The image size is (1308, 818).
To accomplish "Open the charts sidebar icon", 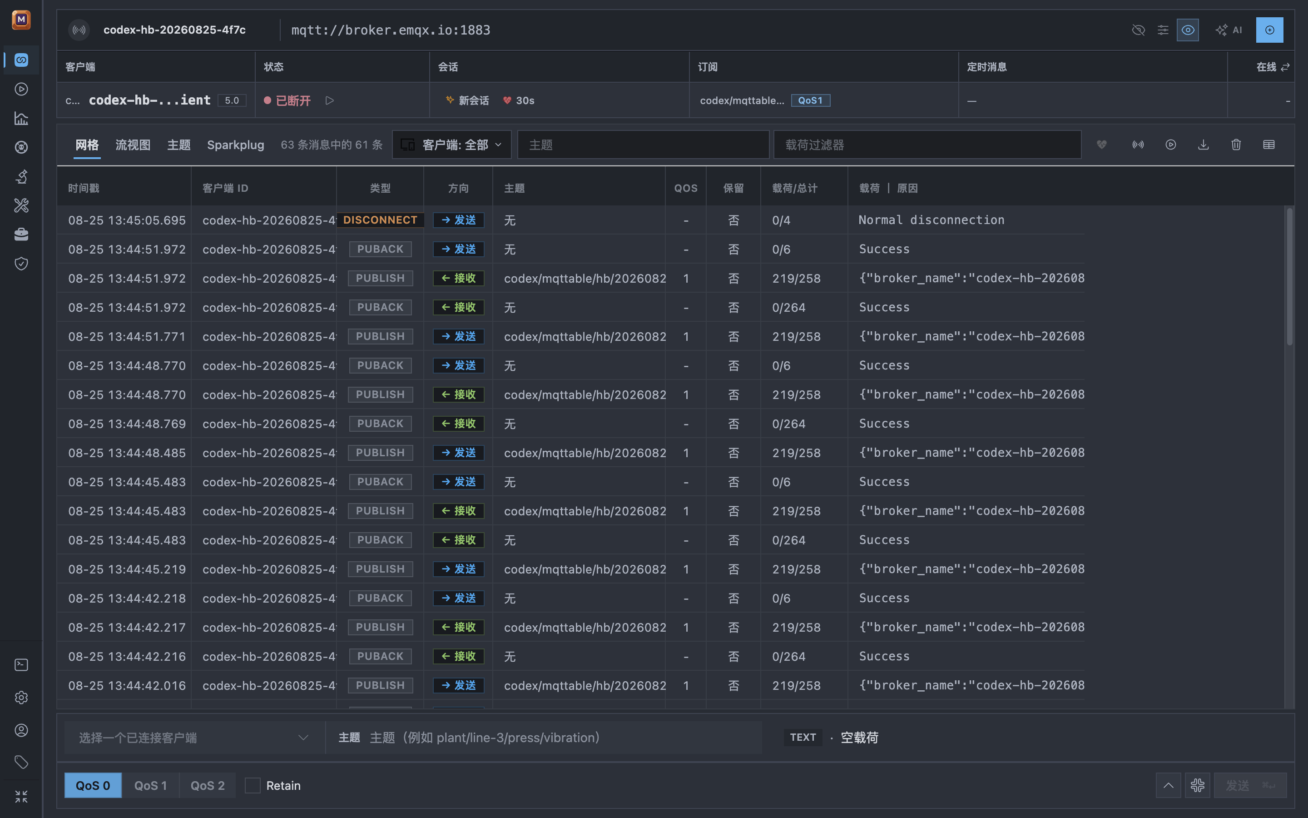I will pos(21,118).
